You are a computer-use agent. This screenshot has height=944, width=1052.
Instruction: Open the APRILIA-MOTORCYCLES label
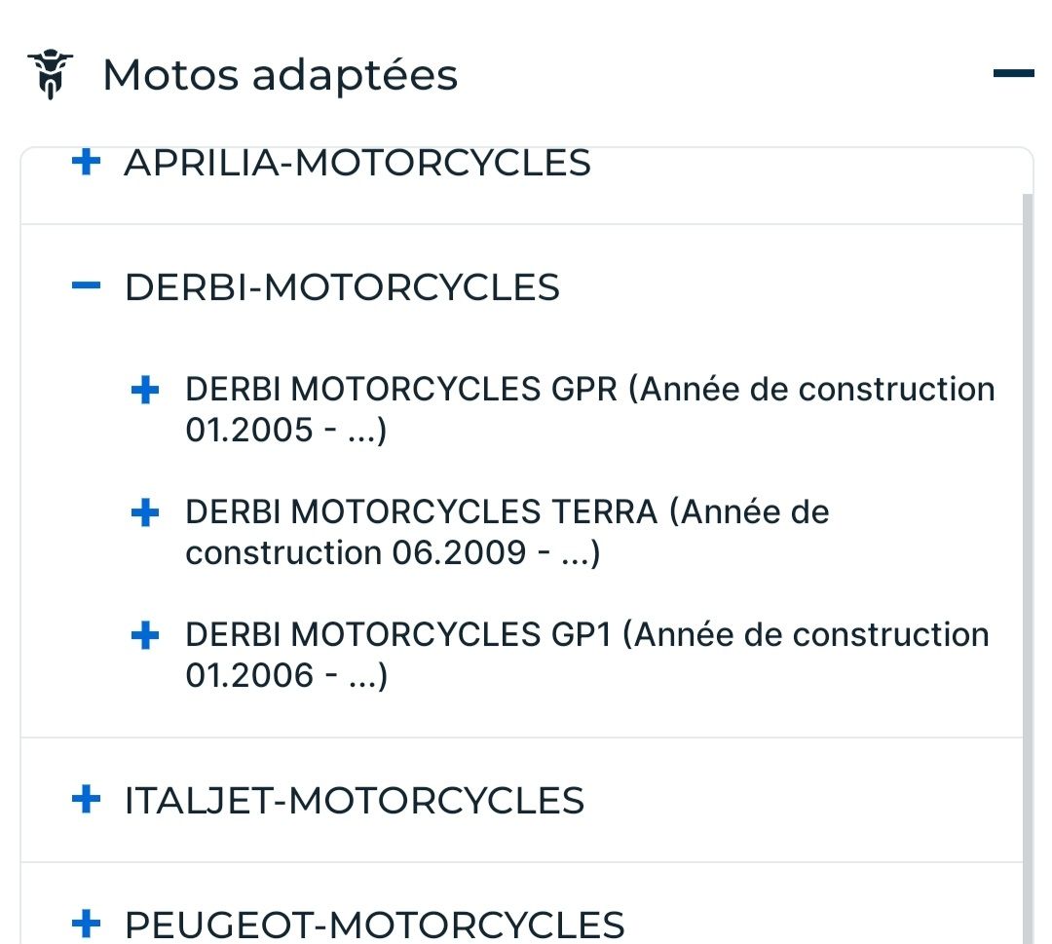click(357, 163)
